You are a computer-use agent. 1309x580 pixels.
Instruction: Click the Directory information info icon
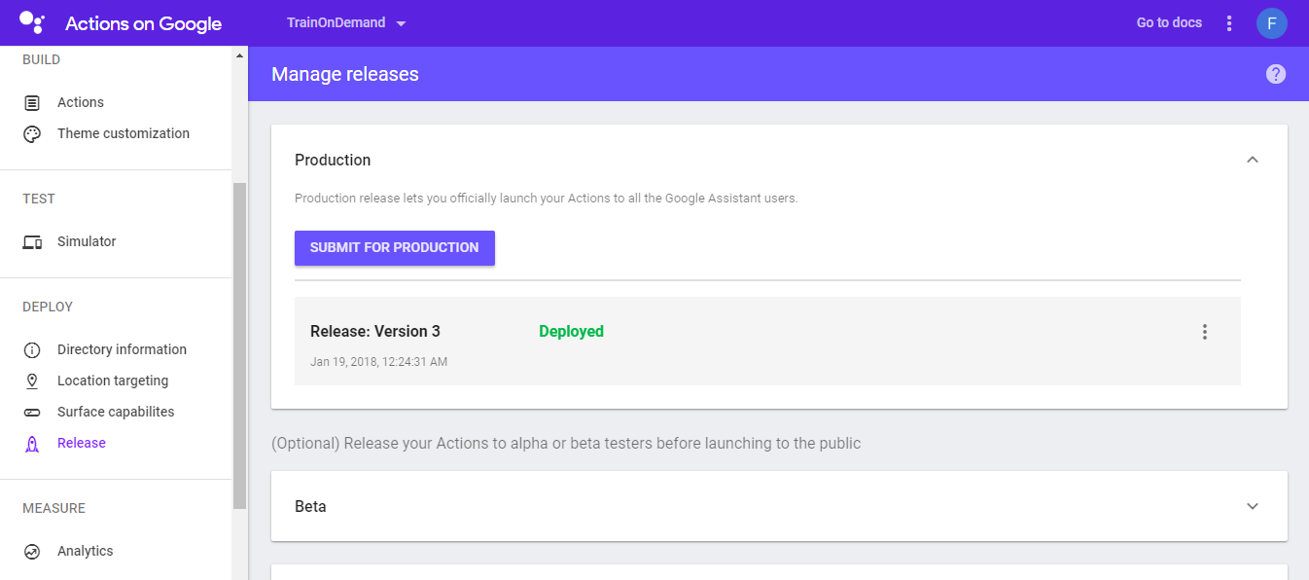point(32,350)
